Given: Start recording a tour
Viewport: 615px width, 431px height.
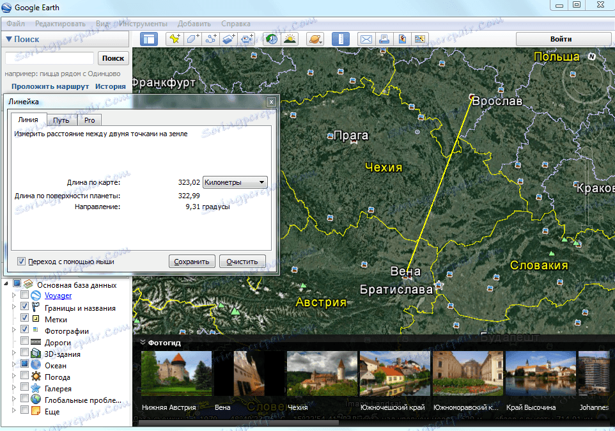Looking at the screenshot, I should pos(245,39).
